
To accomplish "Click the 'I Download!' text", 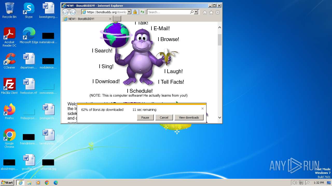I will point(106,81).
